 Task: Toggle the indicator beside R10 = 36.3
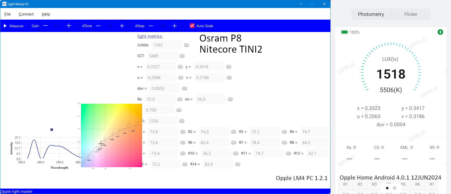[236, 153]
